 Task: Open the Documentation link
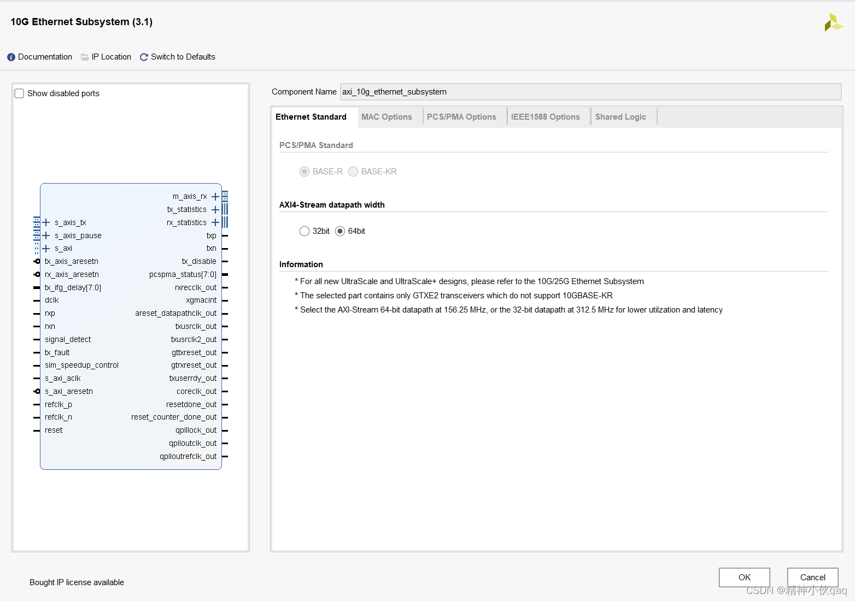coord(45,57)
